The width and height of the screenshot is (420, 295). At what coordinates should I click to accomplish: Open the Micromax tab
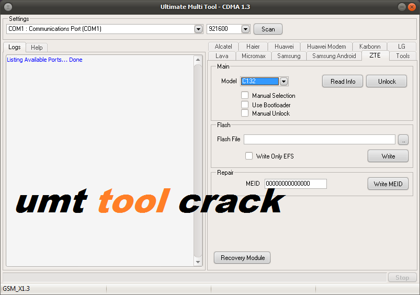pos(253,56)
